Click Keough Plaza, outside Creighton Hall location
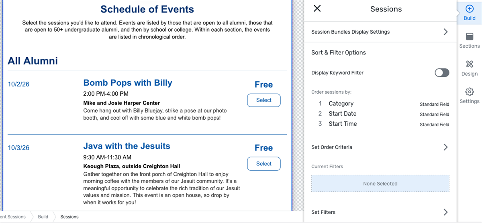The image size is (482, 223). click(x=132, y=166)
